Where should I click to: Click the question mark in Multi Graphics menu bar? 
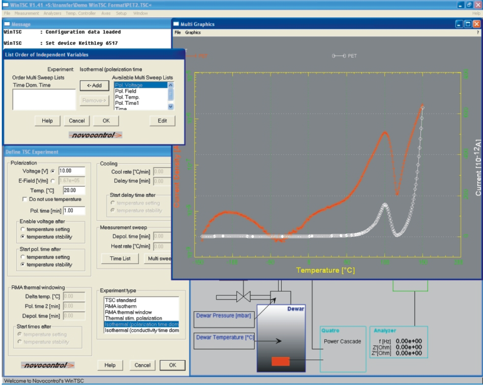[477, 33]
